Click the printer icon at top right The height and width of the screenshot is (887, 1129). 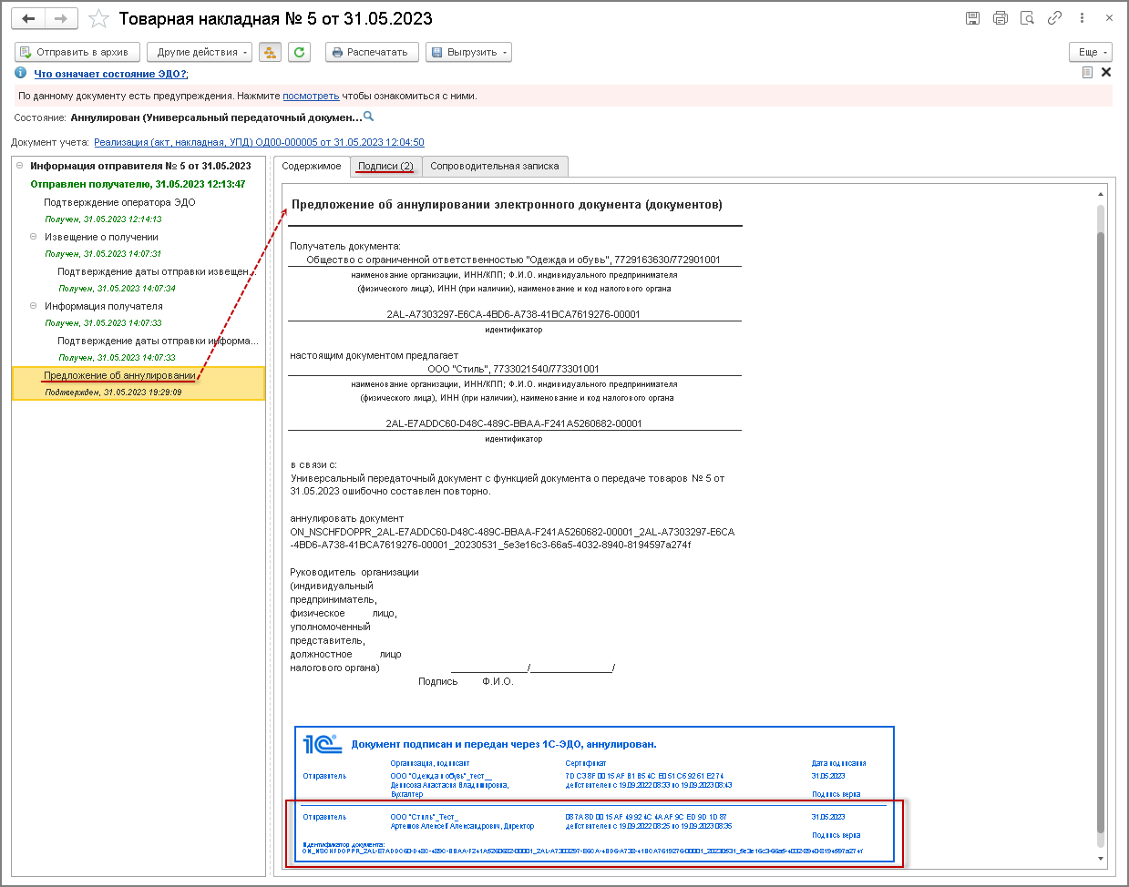pos(1001,18)
